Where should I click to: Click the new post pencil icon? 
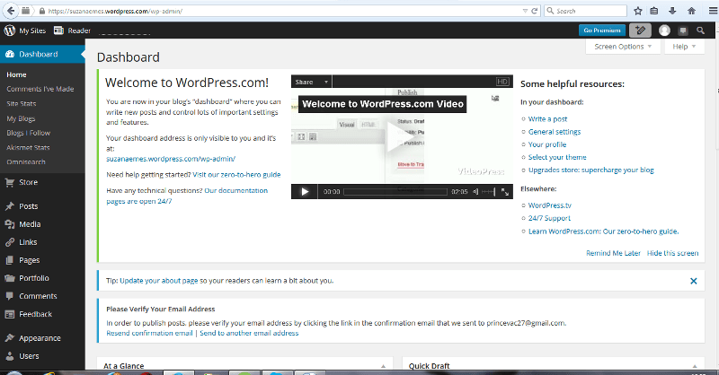coord(638,30)
